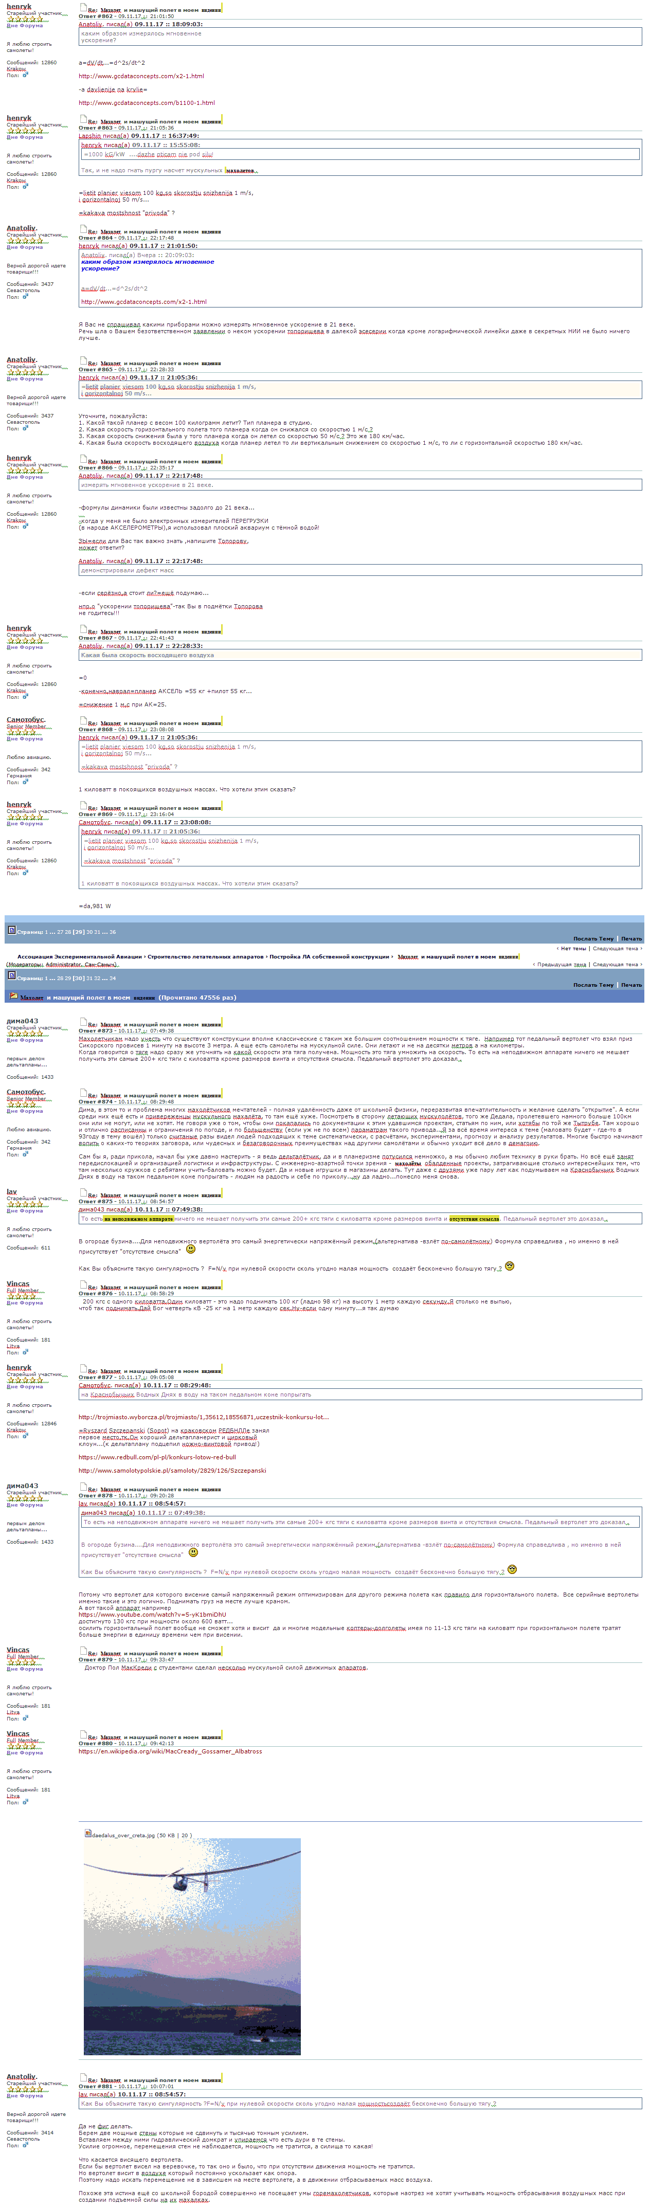Open the gcdataconcepts x2-1.html link in post #862
Image resolution: width=650 pixels, height=2209 pixels.
coord(141,76)
